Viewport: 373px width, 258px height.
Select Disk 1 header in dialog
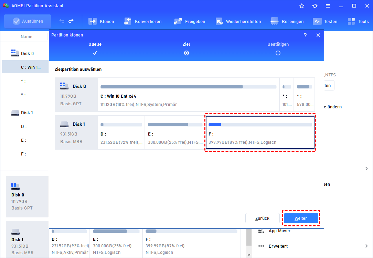pyautogui.click(x=76, y=132)
